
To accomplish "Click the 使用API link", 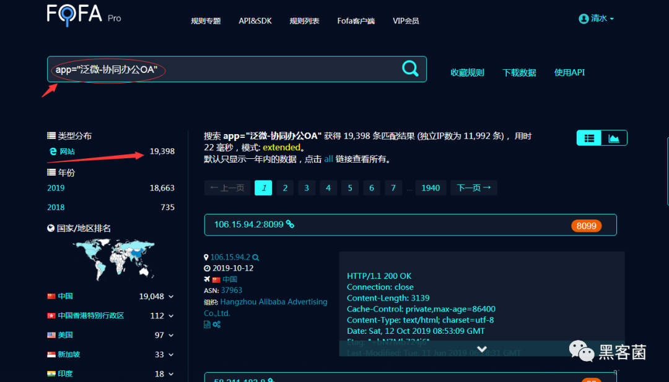I will pyautogui.click(x=569, y=73).
